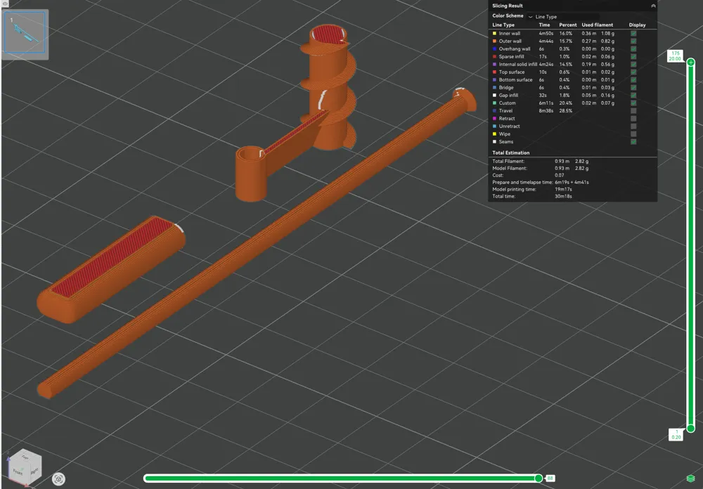Click the yellow Wipe color swatch
The height and width of the screenshot is (489, 703).
[x=494, y=133]
